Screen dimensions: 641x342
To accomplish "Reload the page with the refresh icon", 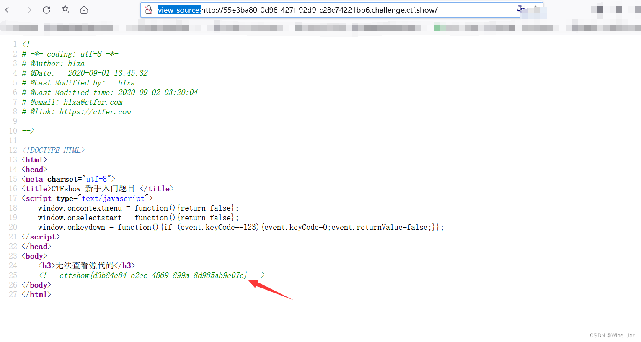I will (x=47, y=10).
